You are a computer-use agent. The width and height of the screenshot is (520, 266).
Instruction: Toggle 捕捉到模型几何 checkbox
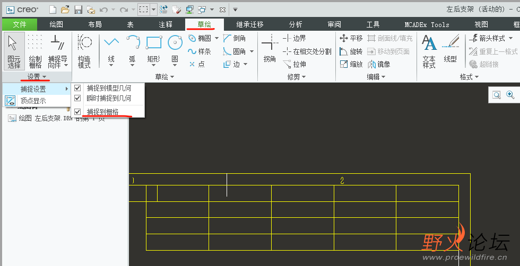tap(77, 88)
